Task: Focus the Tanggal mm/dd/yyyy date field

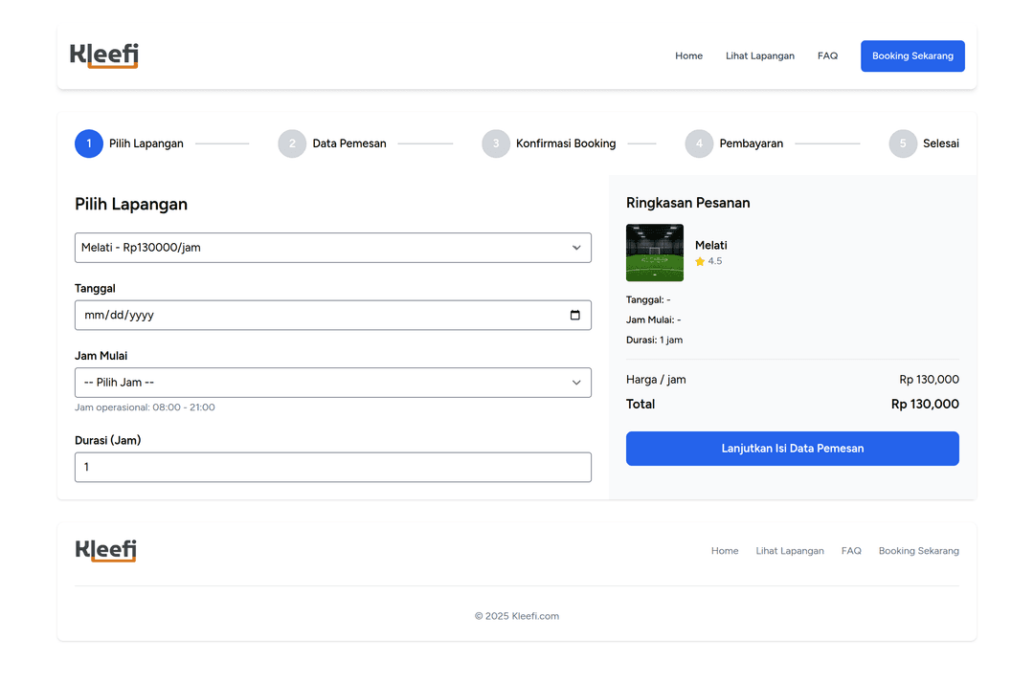Action: tap(333, 315)
